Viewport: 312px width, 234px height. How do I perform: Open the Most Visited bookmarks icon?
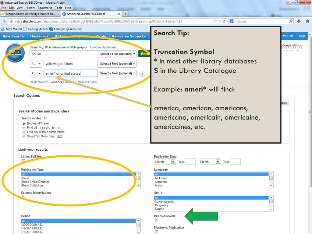(x=2, y=29)
